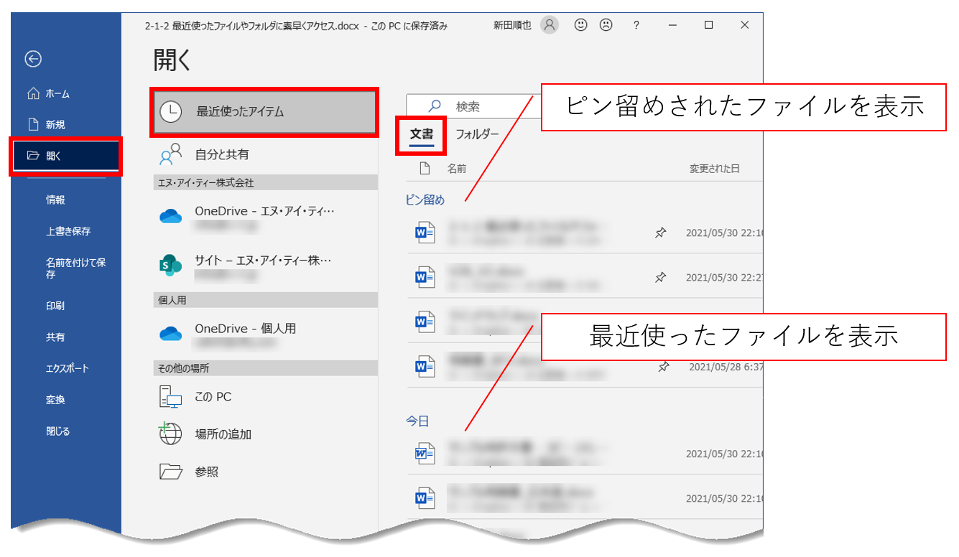Click the user account avatar icon

tap(550, 25)
